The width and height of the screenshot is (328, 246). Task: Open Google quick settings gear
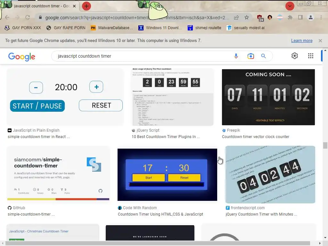coord(295,56)
